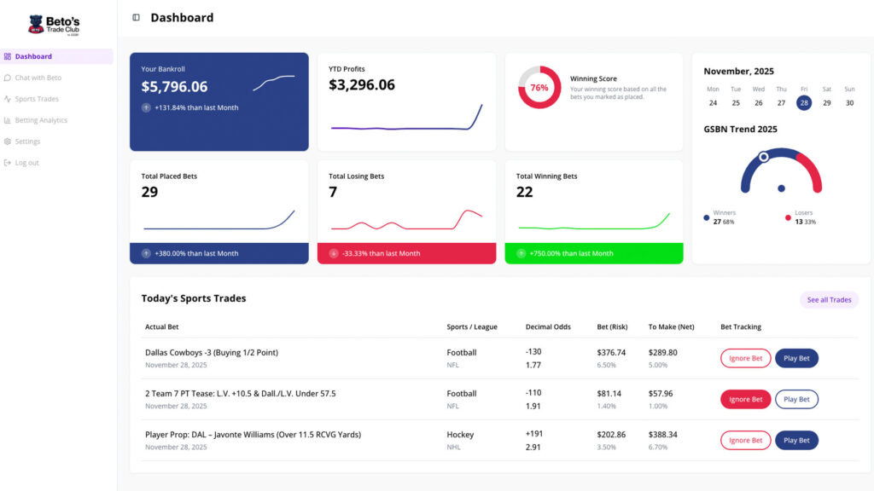Click the 76% Winning Score donut chart
Screen dimensions: 874x491
[539, 88]
